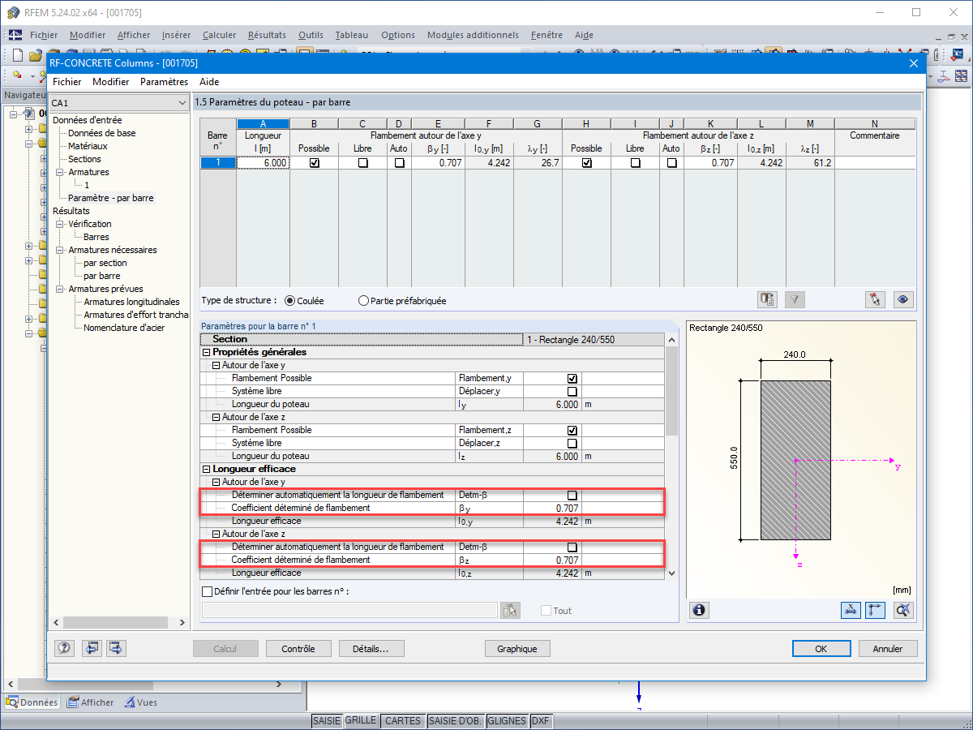Click the pick member pointer icon below table
This screenshot has height=730, width=973.
click(x=875, y=299)
